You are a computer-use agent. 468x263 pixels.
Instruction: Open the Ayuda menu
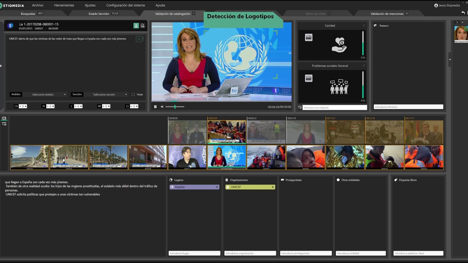tap(160, 5)
